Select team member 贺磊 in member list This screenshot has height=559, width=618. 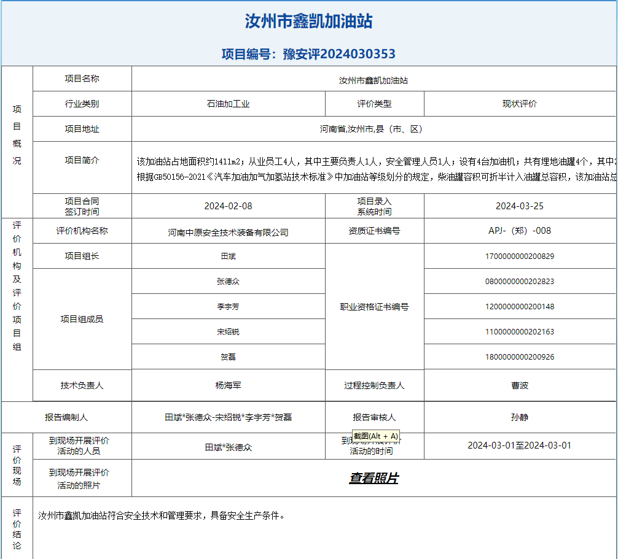pos(228,357)
